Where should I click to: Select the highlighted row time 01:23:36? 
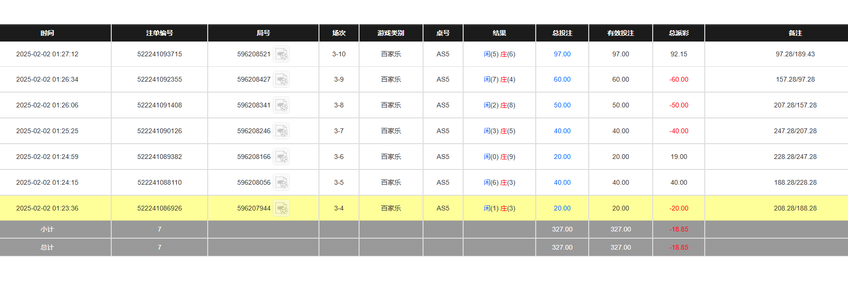pyautogui.click(x=47, y=209)
